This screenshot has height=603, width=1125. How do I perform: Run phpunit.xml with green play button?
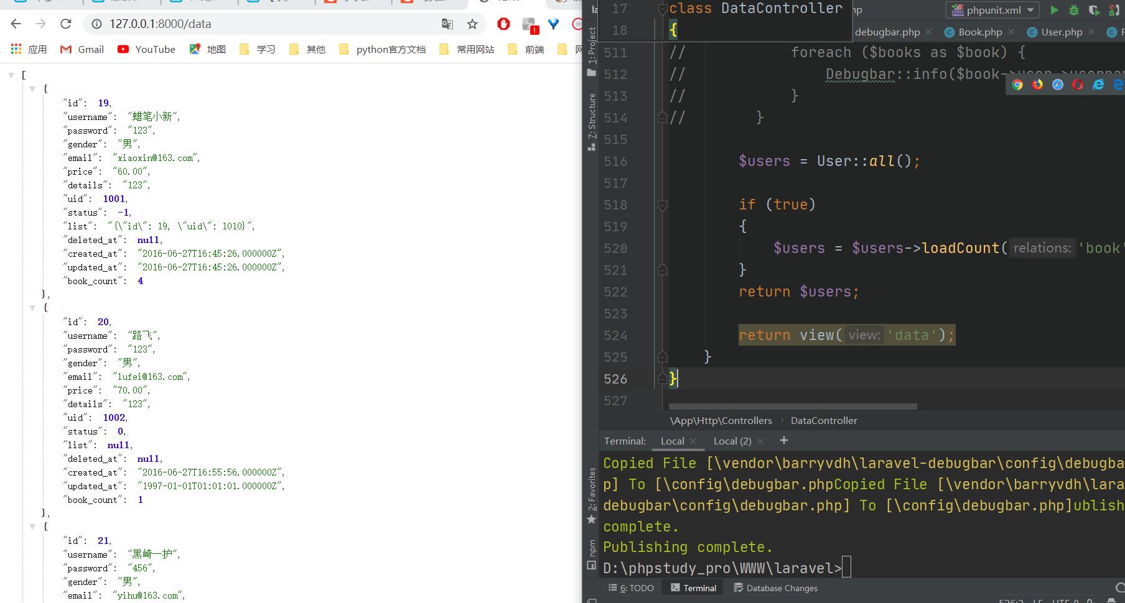tap(1054, 10)
